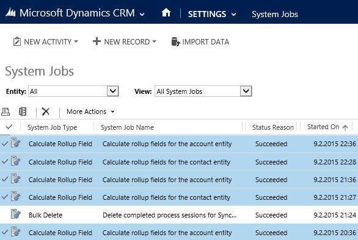Click Succeeded status in 20:36 row

click(271, 233)
